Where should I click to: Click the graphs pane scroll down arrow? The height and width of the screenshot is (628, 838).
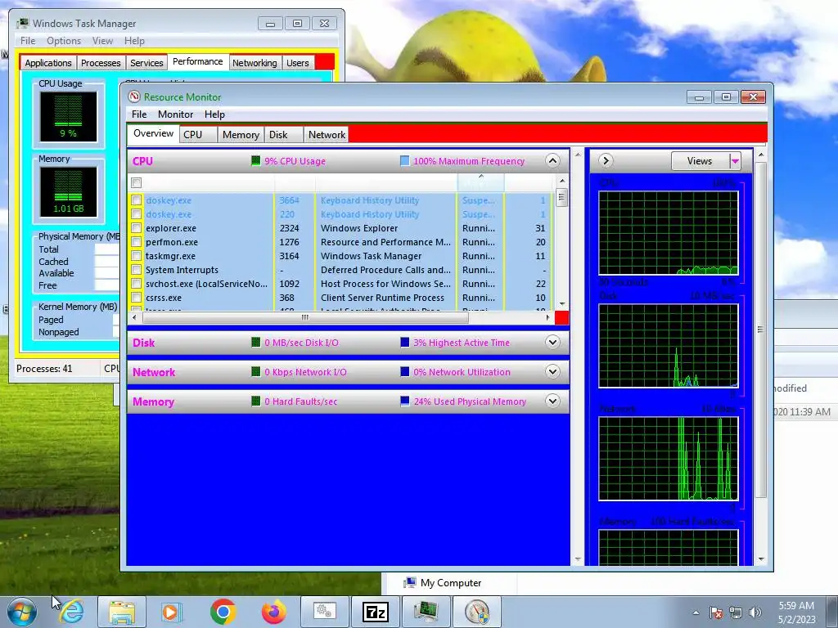click(x=761, y=559)
